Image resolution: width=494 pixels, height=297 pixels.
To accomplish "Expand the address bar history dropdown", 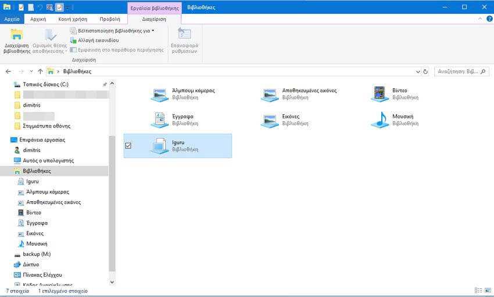I will 418,71.
